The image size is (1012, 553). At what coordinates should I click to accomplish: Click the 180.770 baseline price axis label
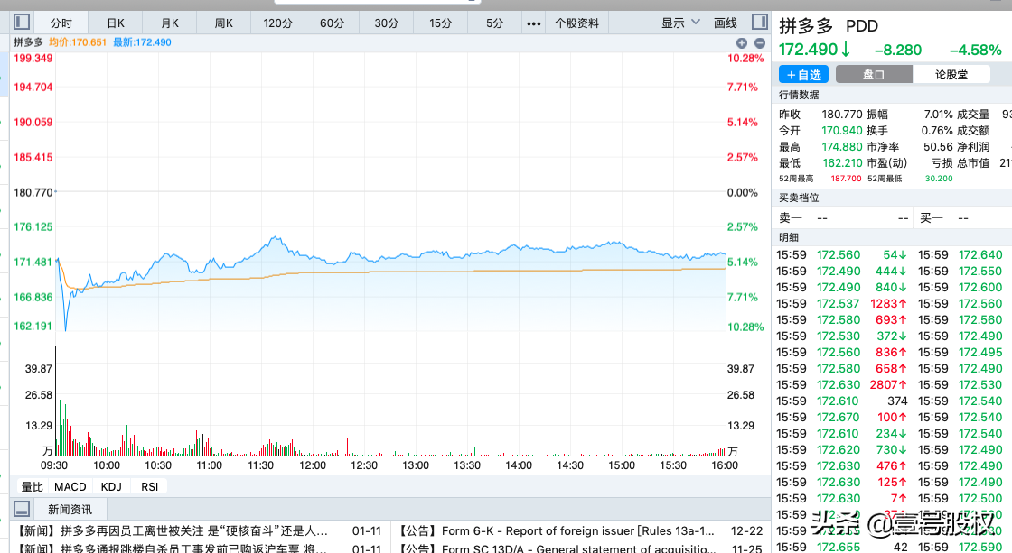click(33, 192)
